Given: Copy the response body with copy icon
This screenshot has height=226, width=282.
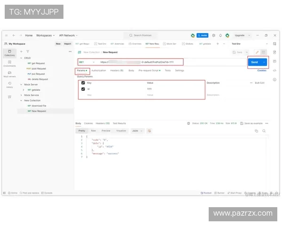Looking at the screenshot, I should 256,130.
